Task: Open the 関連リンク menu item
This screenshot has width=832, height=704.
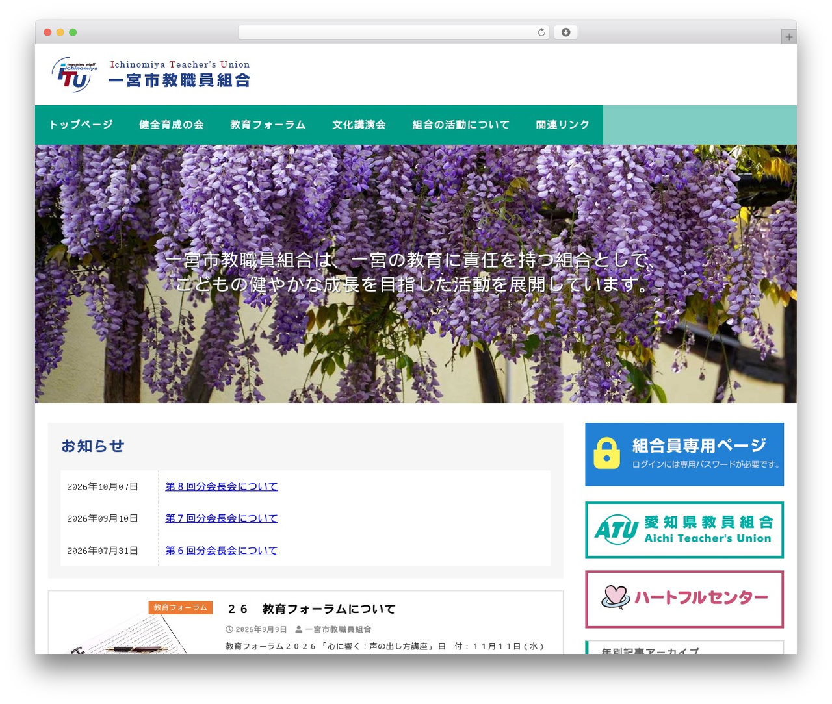Action: (563, 125)
